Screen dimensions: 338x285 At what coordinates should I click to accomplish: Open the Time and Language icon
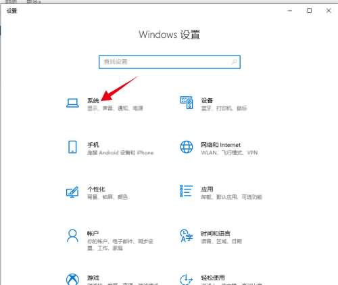coord(187,236)
